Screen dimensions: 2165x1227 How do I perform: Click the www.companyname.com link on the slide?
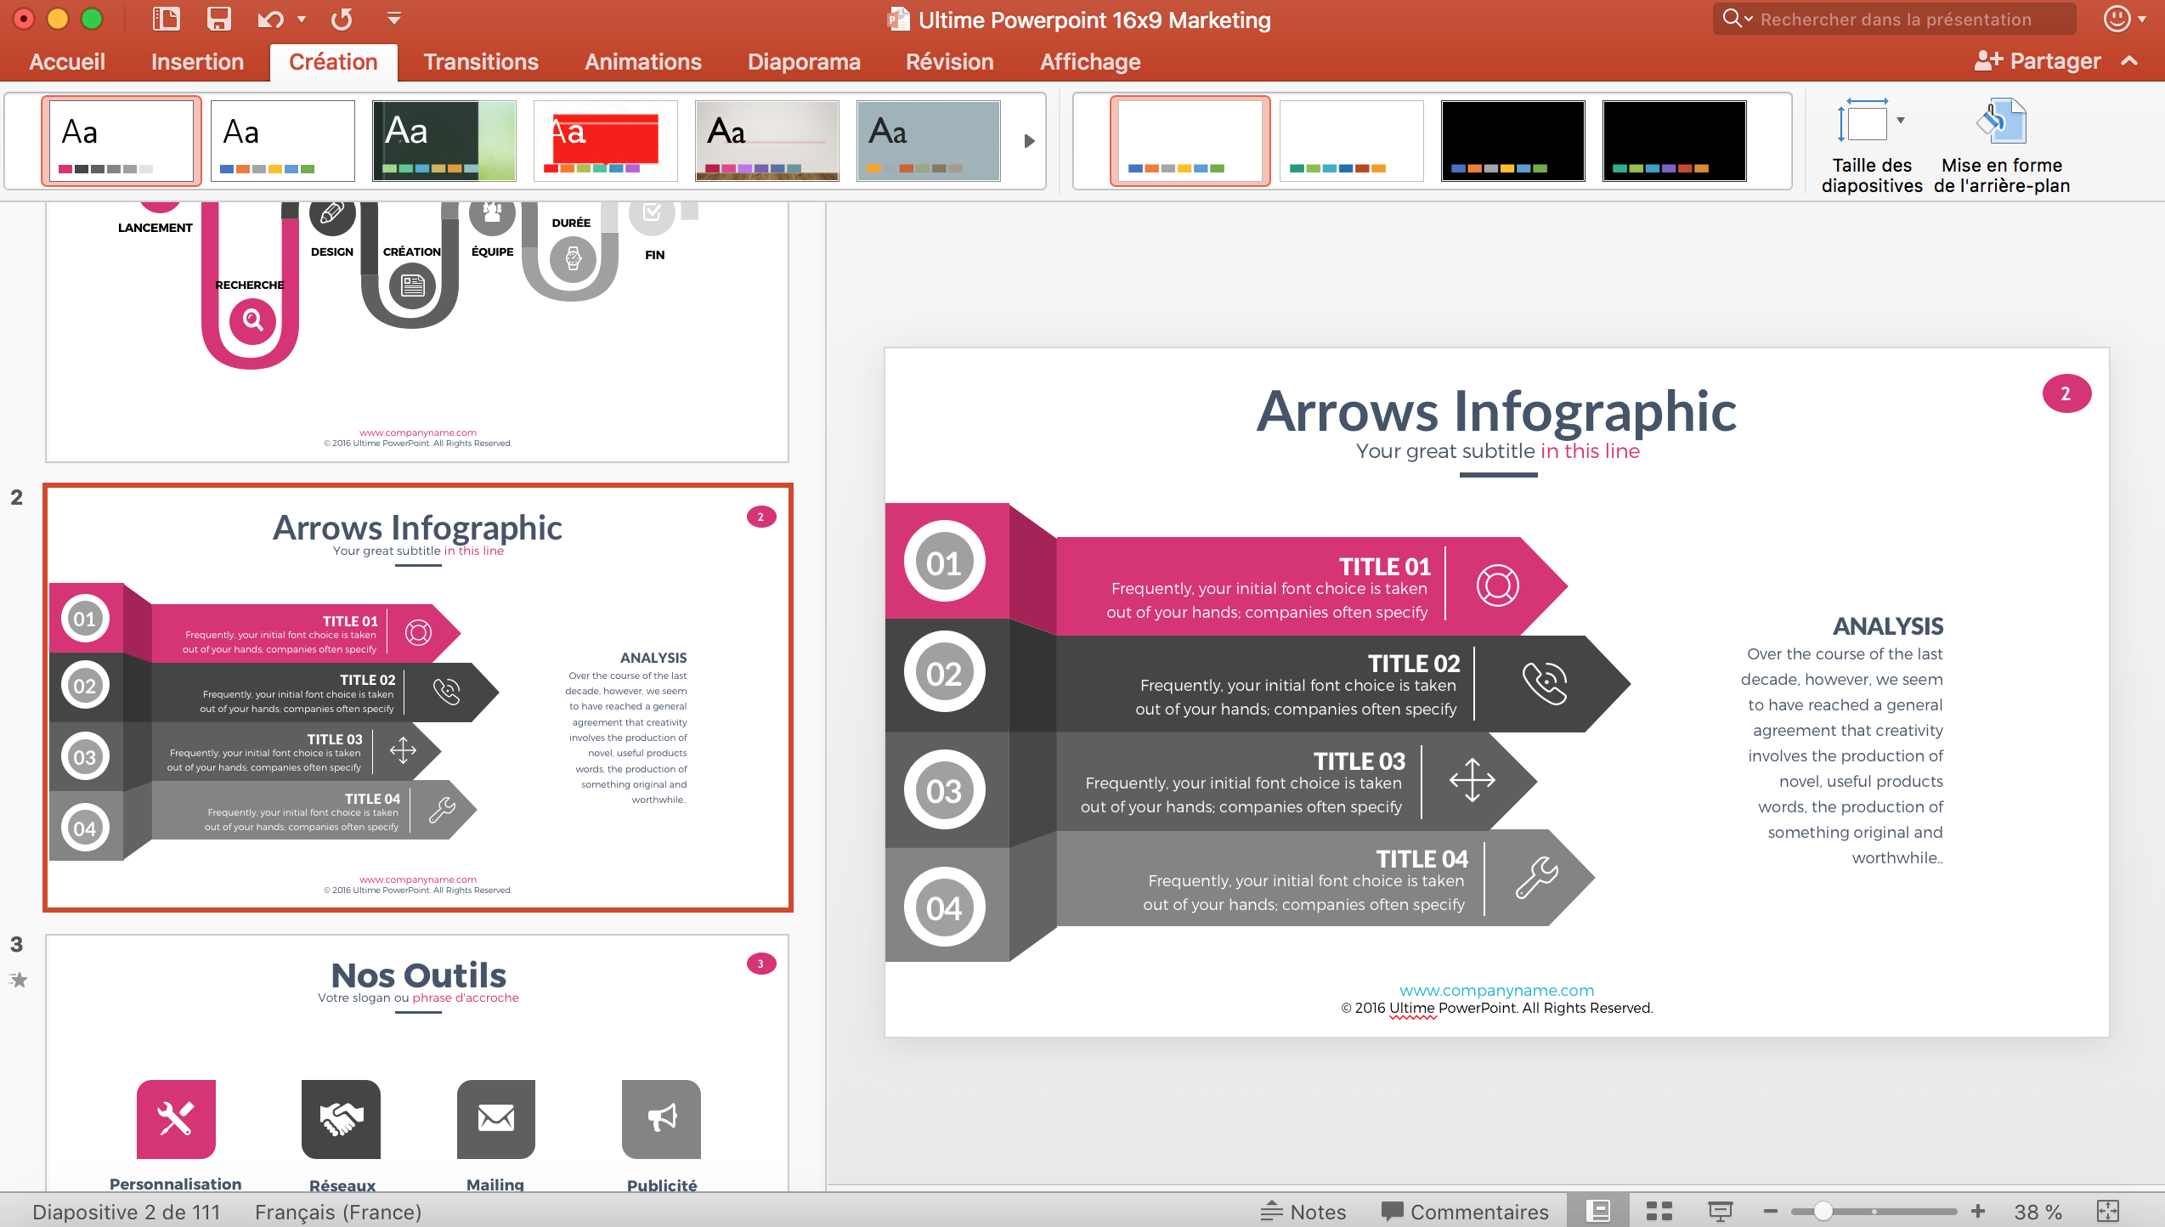click(1496, 990)
